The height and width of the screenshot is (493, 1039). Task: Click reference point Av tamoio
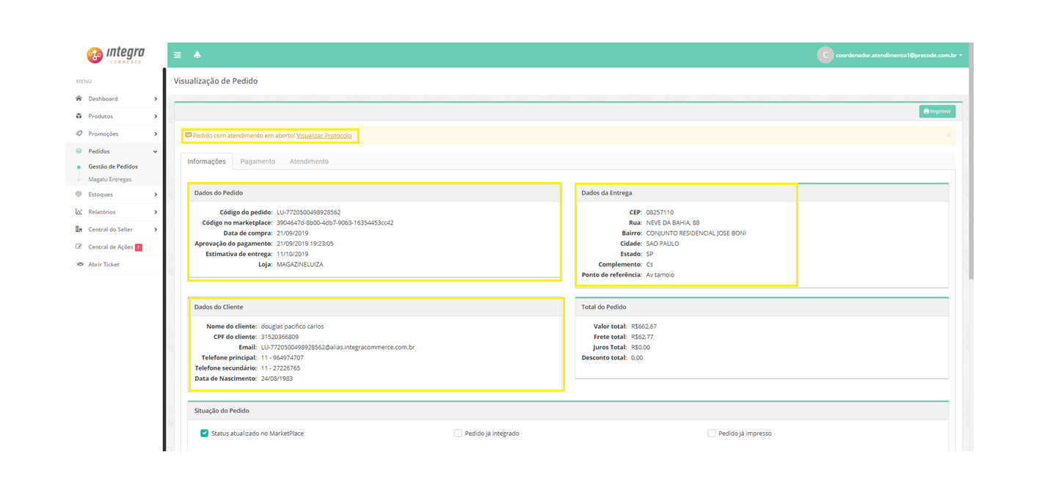pos(660,274)
